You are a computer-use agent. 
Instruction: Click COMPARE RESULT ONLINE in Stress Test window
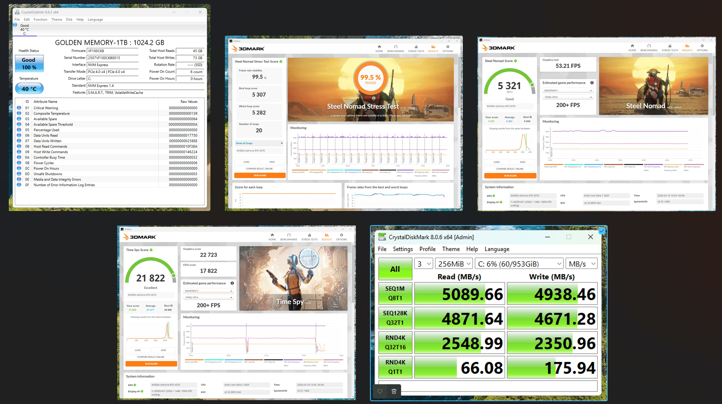tap(259, 169)
